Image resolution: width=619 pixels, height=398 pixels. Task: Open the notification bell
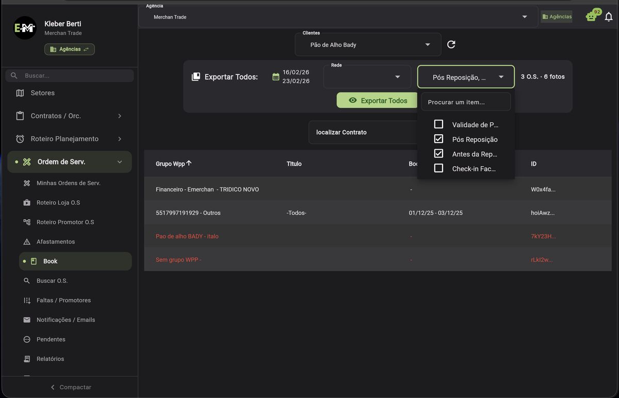[609, 17]
